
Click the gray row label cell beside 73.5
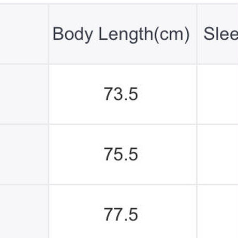pos(24,94)
